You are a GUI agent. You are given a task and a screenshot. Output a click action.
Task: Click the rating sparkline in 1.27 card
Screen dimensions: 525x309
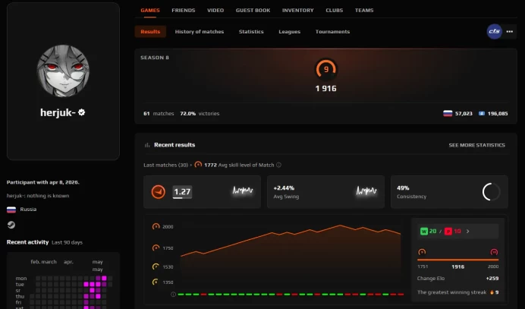(243, 191)
